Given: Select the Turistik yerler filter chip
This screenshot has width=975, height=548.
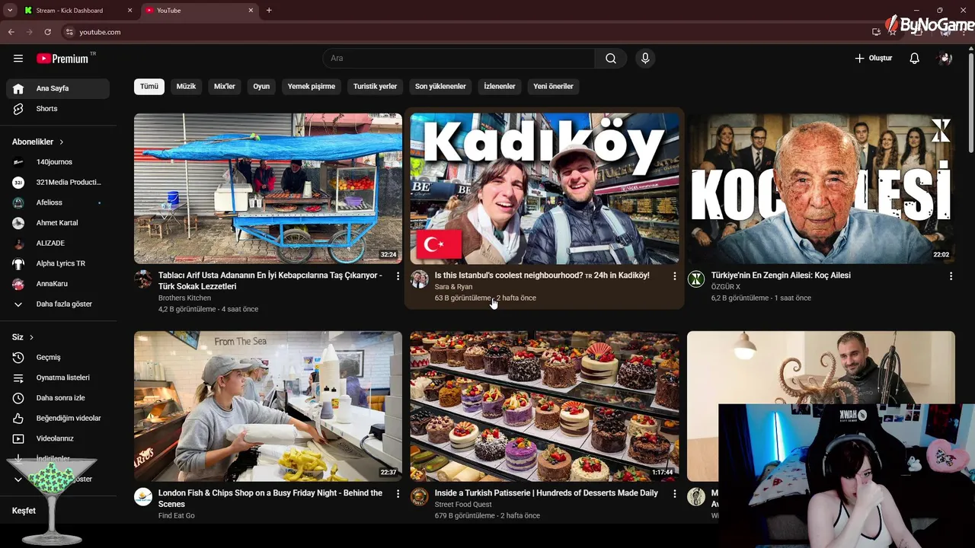Looking at the screenshot, I should point(375,87).
